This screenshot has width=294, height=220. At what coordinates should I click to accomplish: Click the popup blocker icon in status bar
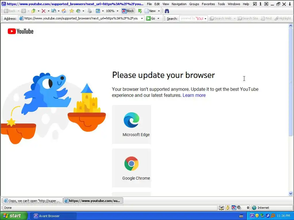234,208
